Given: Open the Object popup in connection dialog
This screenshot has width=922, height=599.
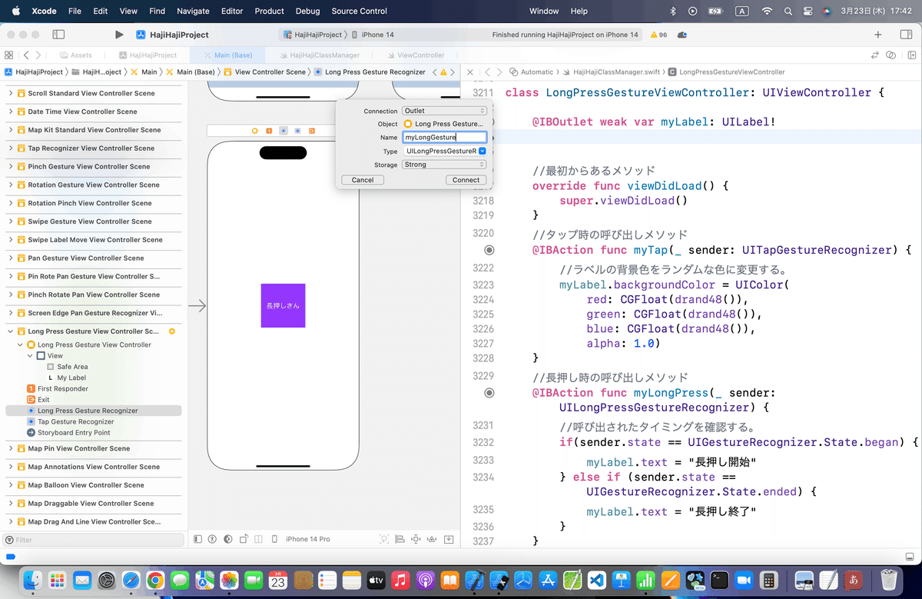Looking at the screenshot, I should (444, 124).
